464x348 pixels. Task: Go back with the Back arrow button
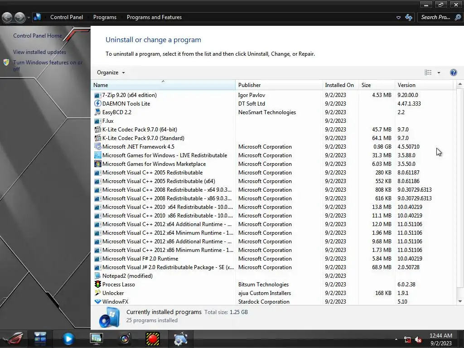(7, 18)
